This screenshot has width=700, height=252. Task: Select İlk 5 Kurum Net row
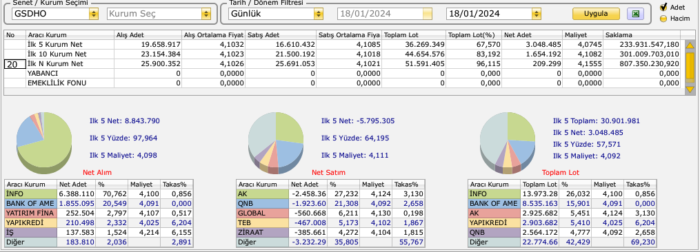tap(342, 45)
